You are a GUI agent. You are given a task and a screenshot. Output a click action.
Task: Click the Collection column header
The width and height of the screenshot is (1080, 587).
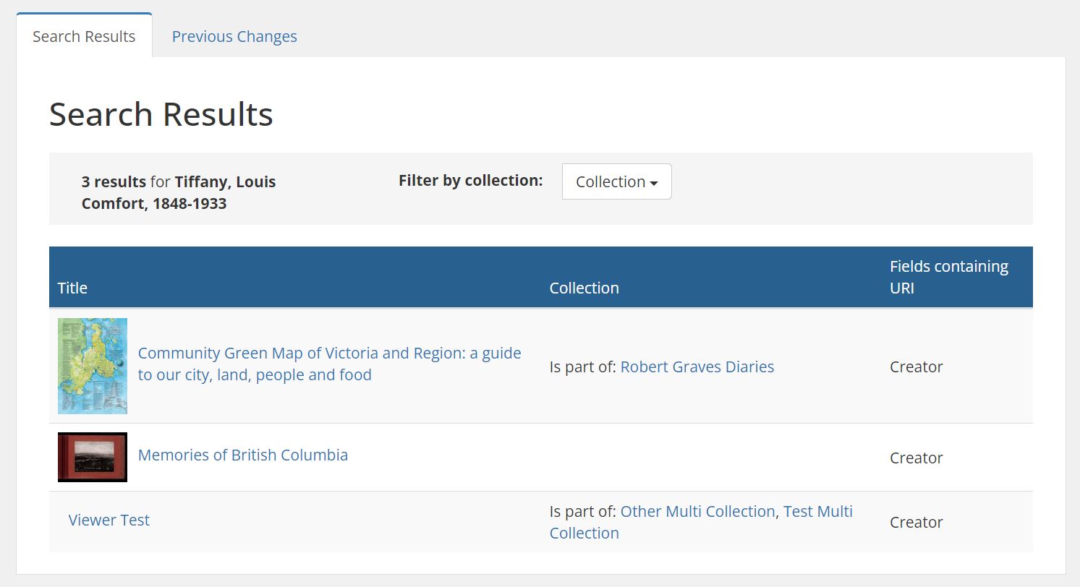584,288
